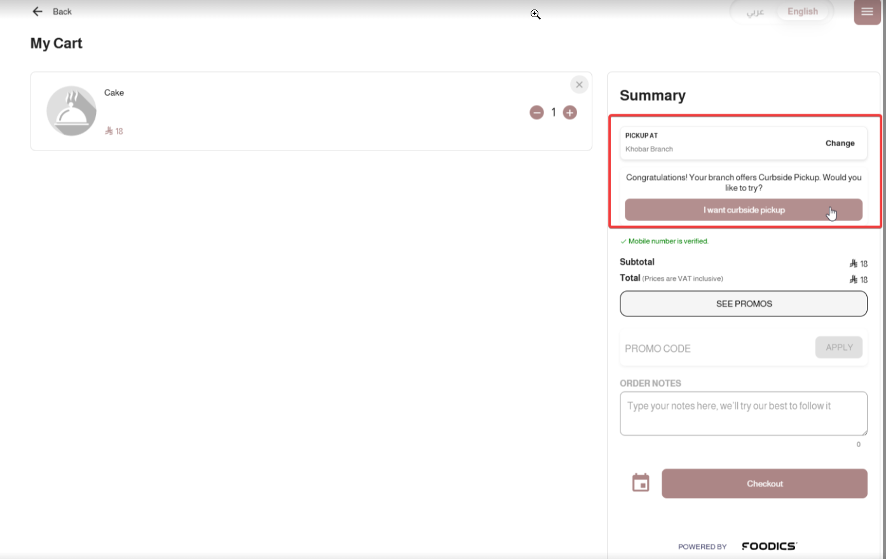886x559 pixels.
Task: Click into the order notes textarea
Action: (744, 414)
